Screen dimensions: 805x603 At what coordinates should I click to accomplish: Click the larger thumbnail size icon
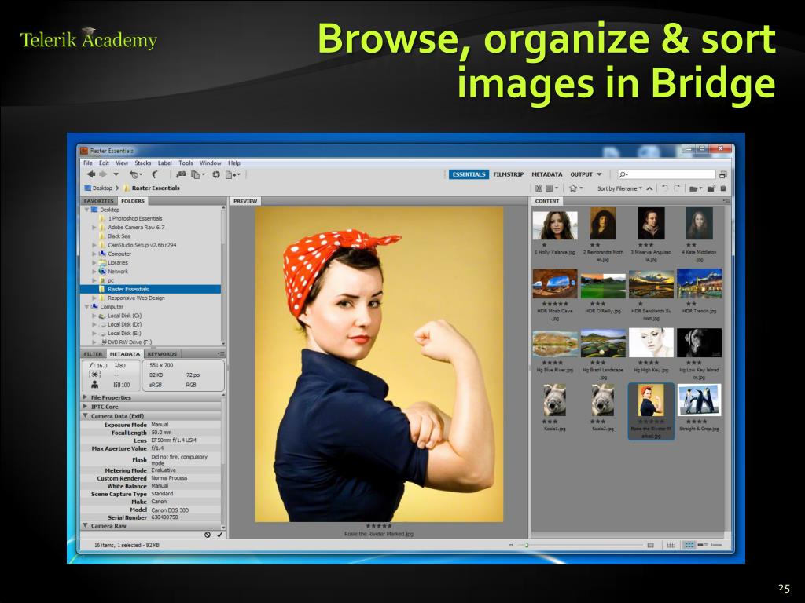click(650, 545)
